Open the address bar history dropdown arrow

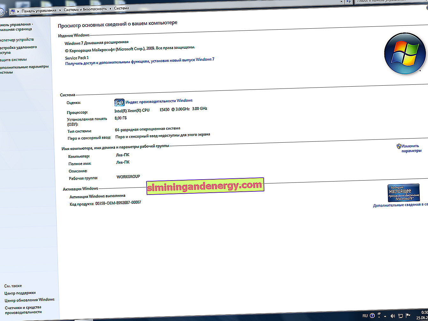(x=341, y=2)
